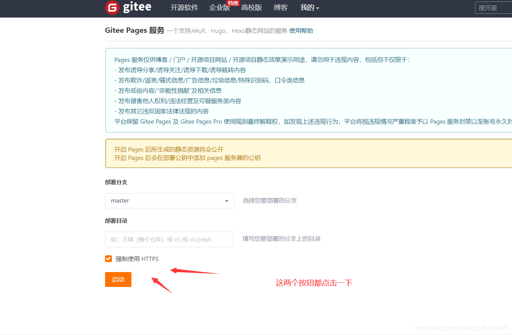Viewport: 512px width, 335px height.
Task: Click the orange 启动 button
Action: [118, 279]
